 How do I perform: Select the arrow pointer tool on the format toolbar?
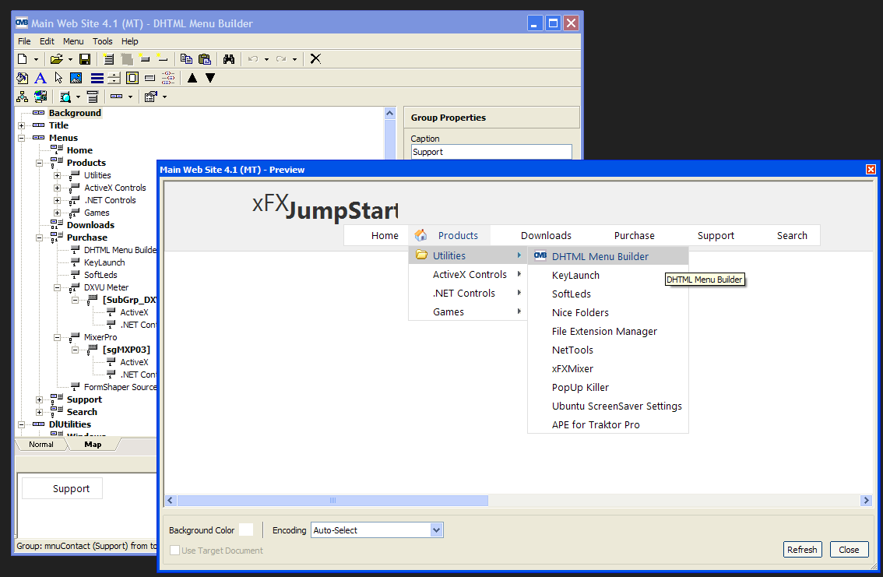[x=58, y=78]
